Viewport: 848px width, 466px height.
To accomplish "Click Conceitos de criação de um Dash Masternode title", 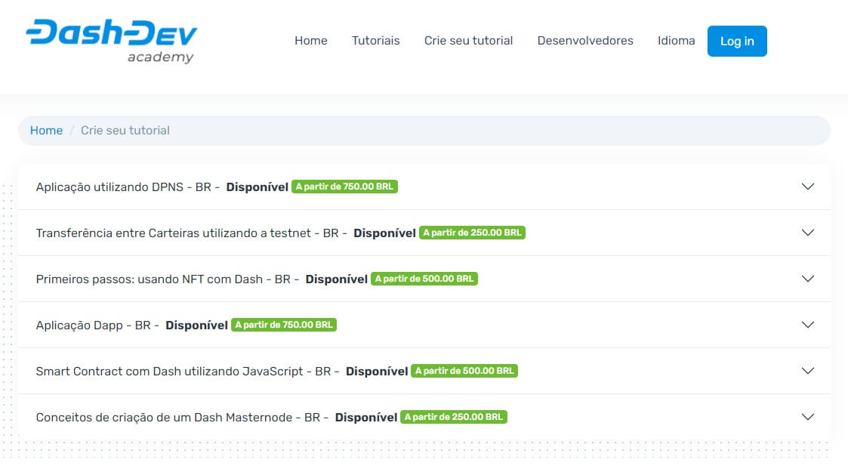I will (x=182, y=418).
